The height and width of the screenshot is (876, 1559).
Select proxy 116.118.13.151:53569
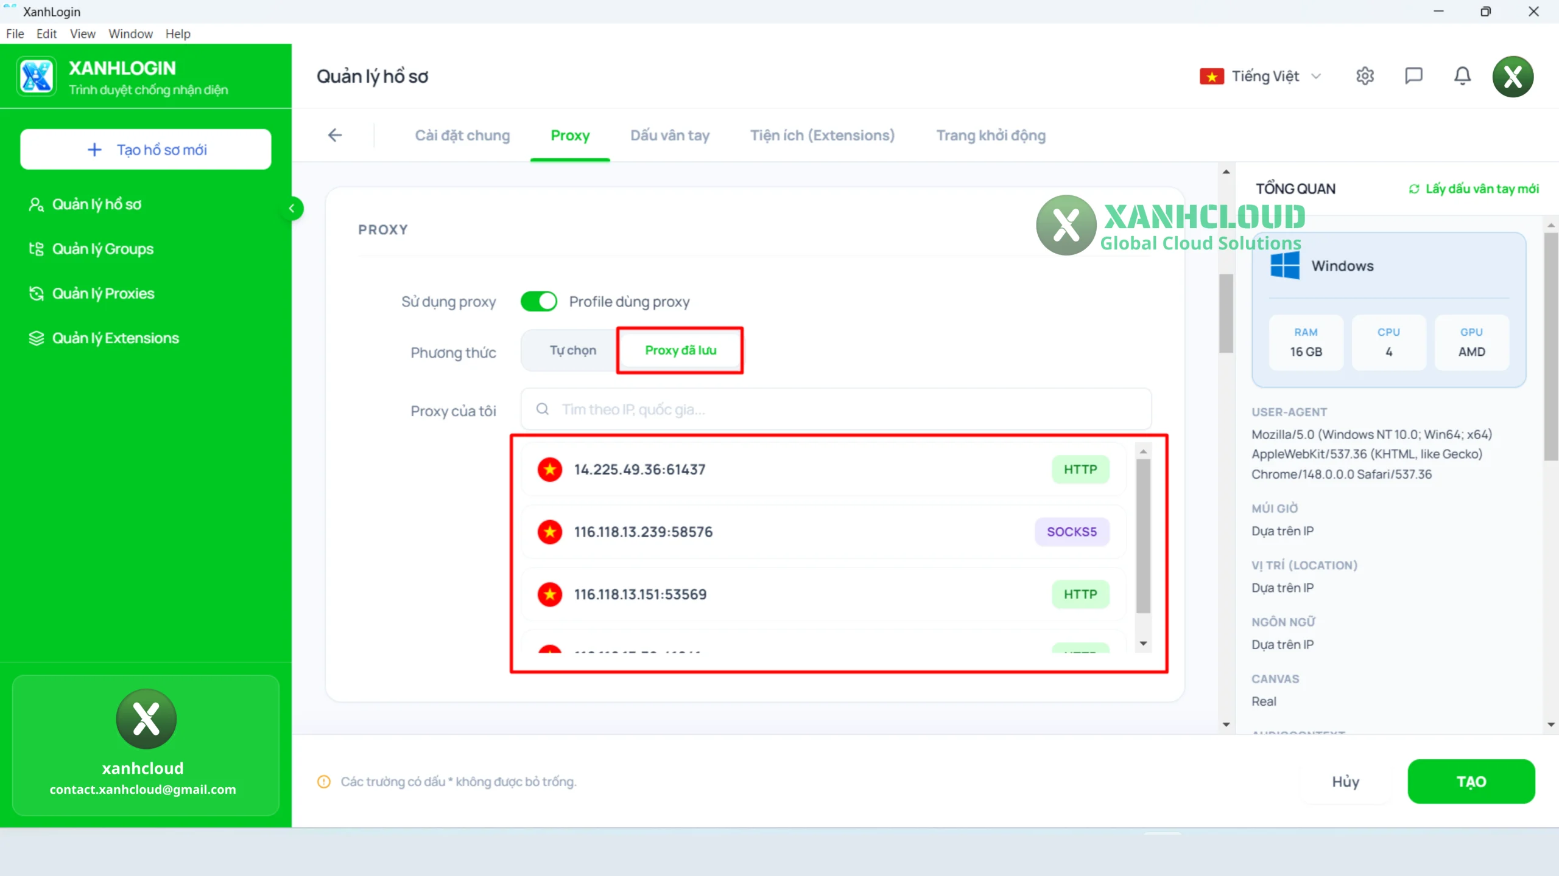coord(823,594)
